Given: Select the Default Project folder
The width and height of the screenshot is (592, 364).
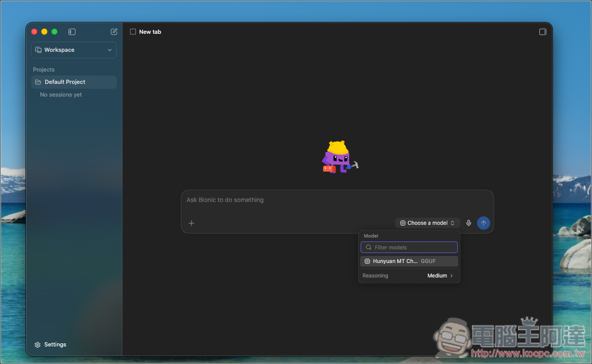Looking at the screenshot, I should (x=74, y=82).
